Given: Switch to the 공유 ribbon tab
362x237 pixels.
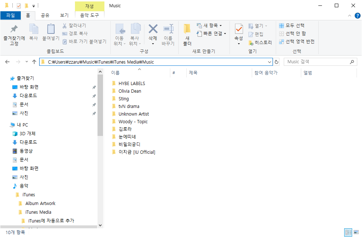Looking at the screenshot, I should click(45, 15).
